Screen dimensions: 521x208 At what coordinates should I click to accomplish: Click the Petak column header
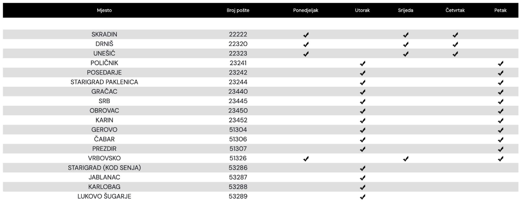500,10
